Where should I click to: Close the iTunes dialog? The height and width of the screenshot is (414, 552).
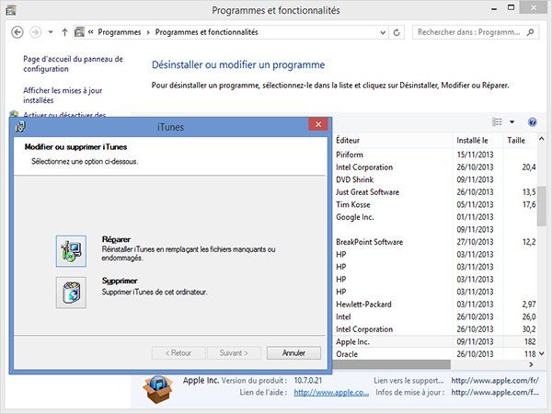pyautogui.click(x=318, y=124)
